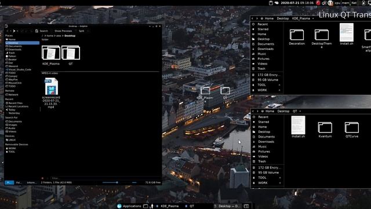Open QT path dropdown arrow
371x209 pixels.
(300, 111)
